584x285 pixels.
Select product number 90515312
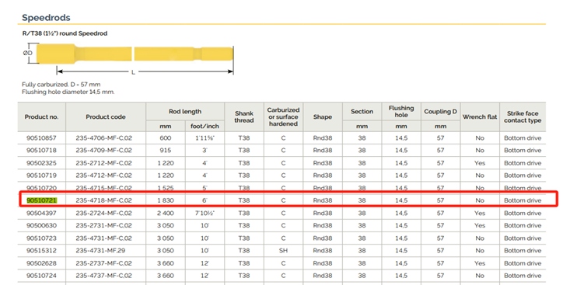point(41,251)
